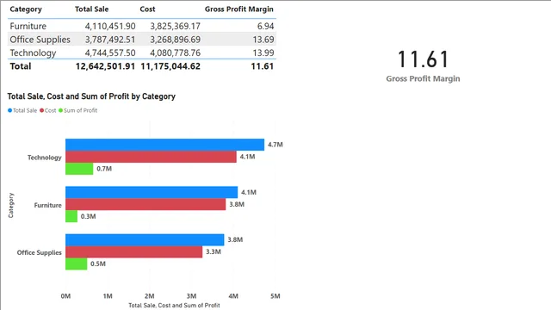The image size is (551, 310).
Task: Select the Technology table cell
Action: click(x=33, y=53)
